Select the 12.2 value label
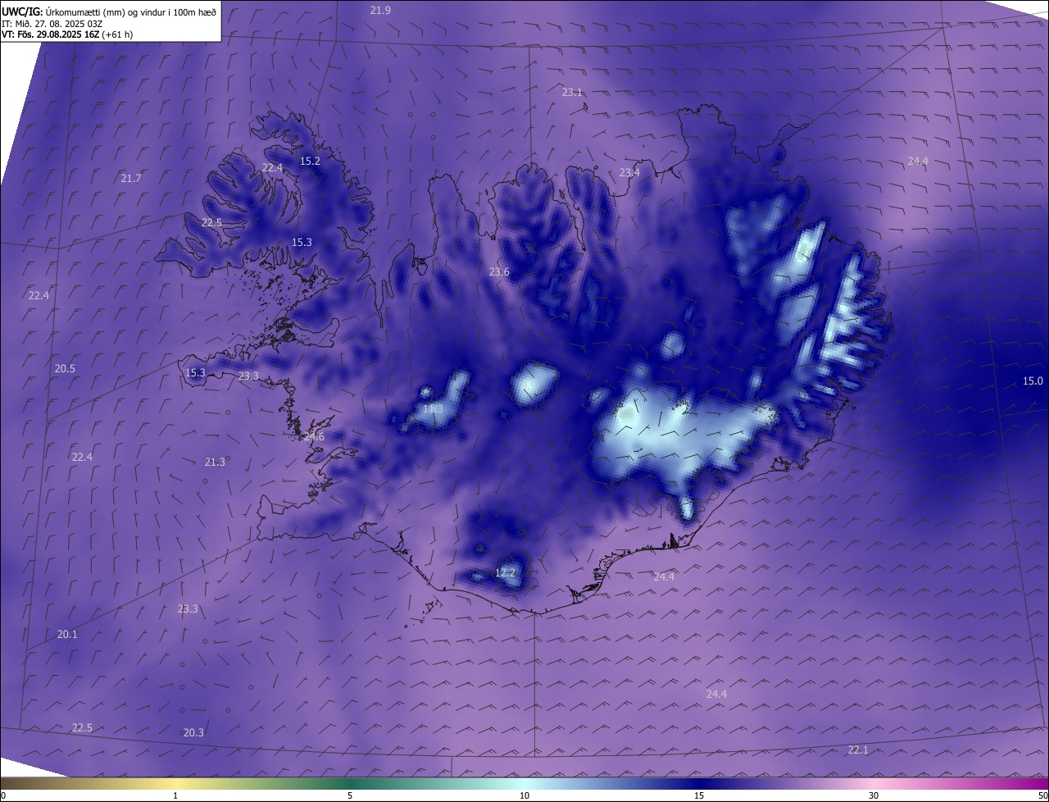Viewport: 1049px width, 802px height. (x=506, y=572)
